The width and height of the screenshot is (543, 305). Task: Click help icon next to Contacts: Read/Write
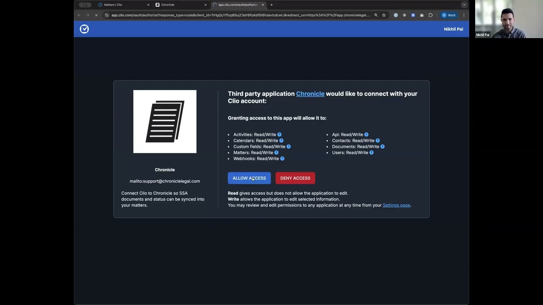378,140
